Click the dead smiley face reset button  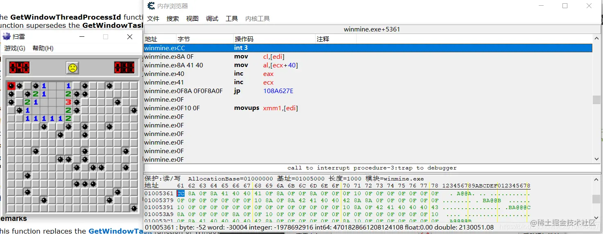pos(72,68)
